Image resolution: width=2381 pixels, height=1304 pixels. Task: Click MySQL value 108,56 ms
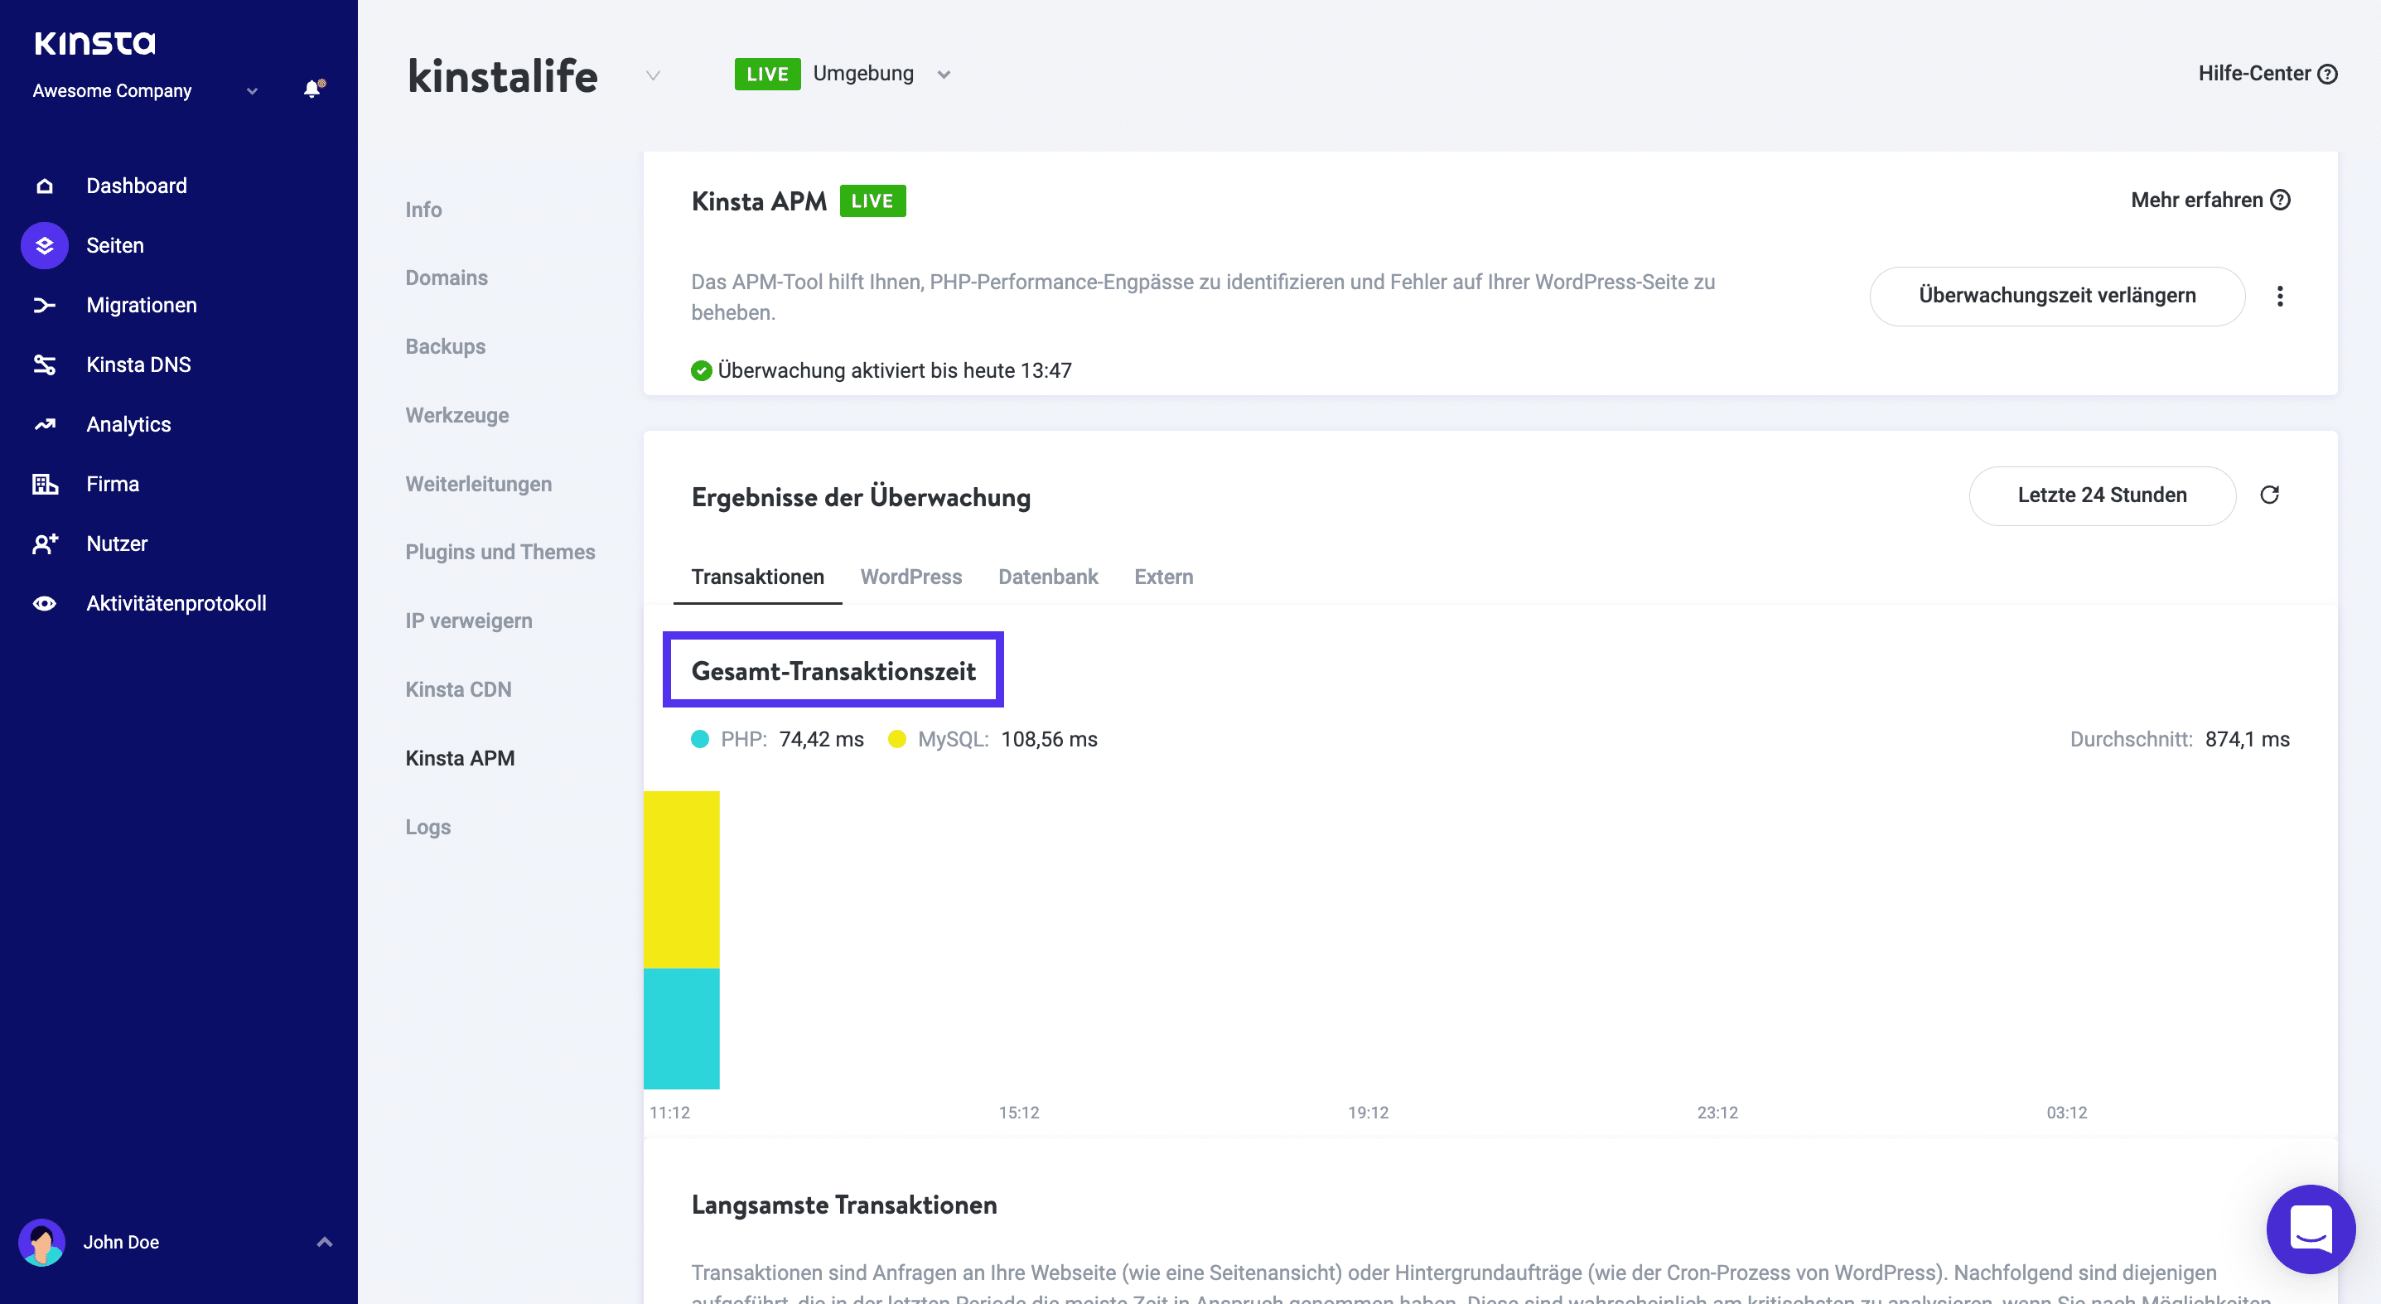pos(1049,739)
